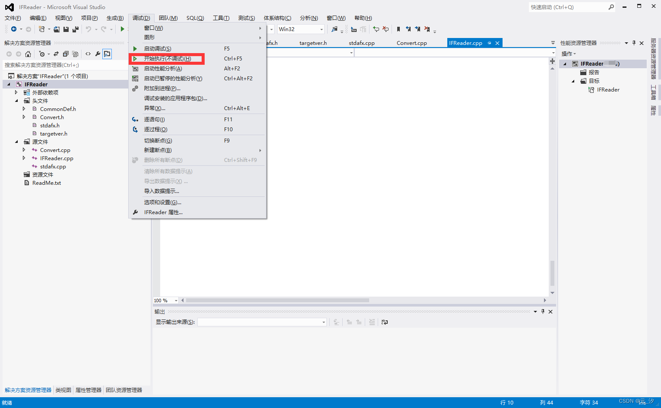This screenshot has width=661, height=408.
Task: Click the Collapse All icon in Solution Explorer
Action: 66,54
